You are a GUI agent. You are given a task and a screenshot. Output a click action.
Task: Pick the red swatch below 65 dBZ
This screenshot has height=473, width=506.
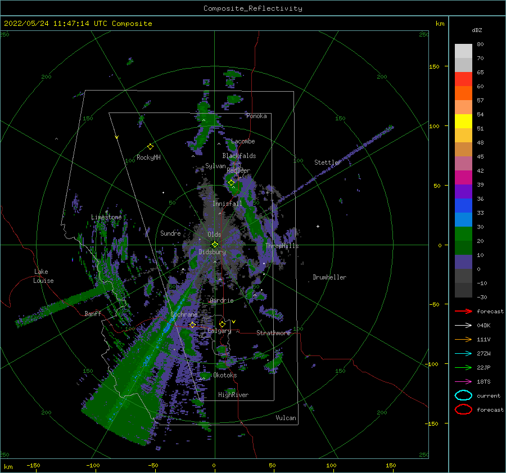pos(463,79)
